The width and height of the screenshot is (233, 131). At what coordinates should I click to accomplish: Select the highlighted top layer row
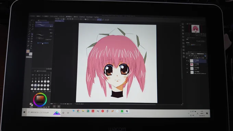point(198,61)
